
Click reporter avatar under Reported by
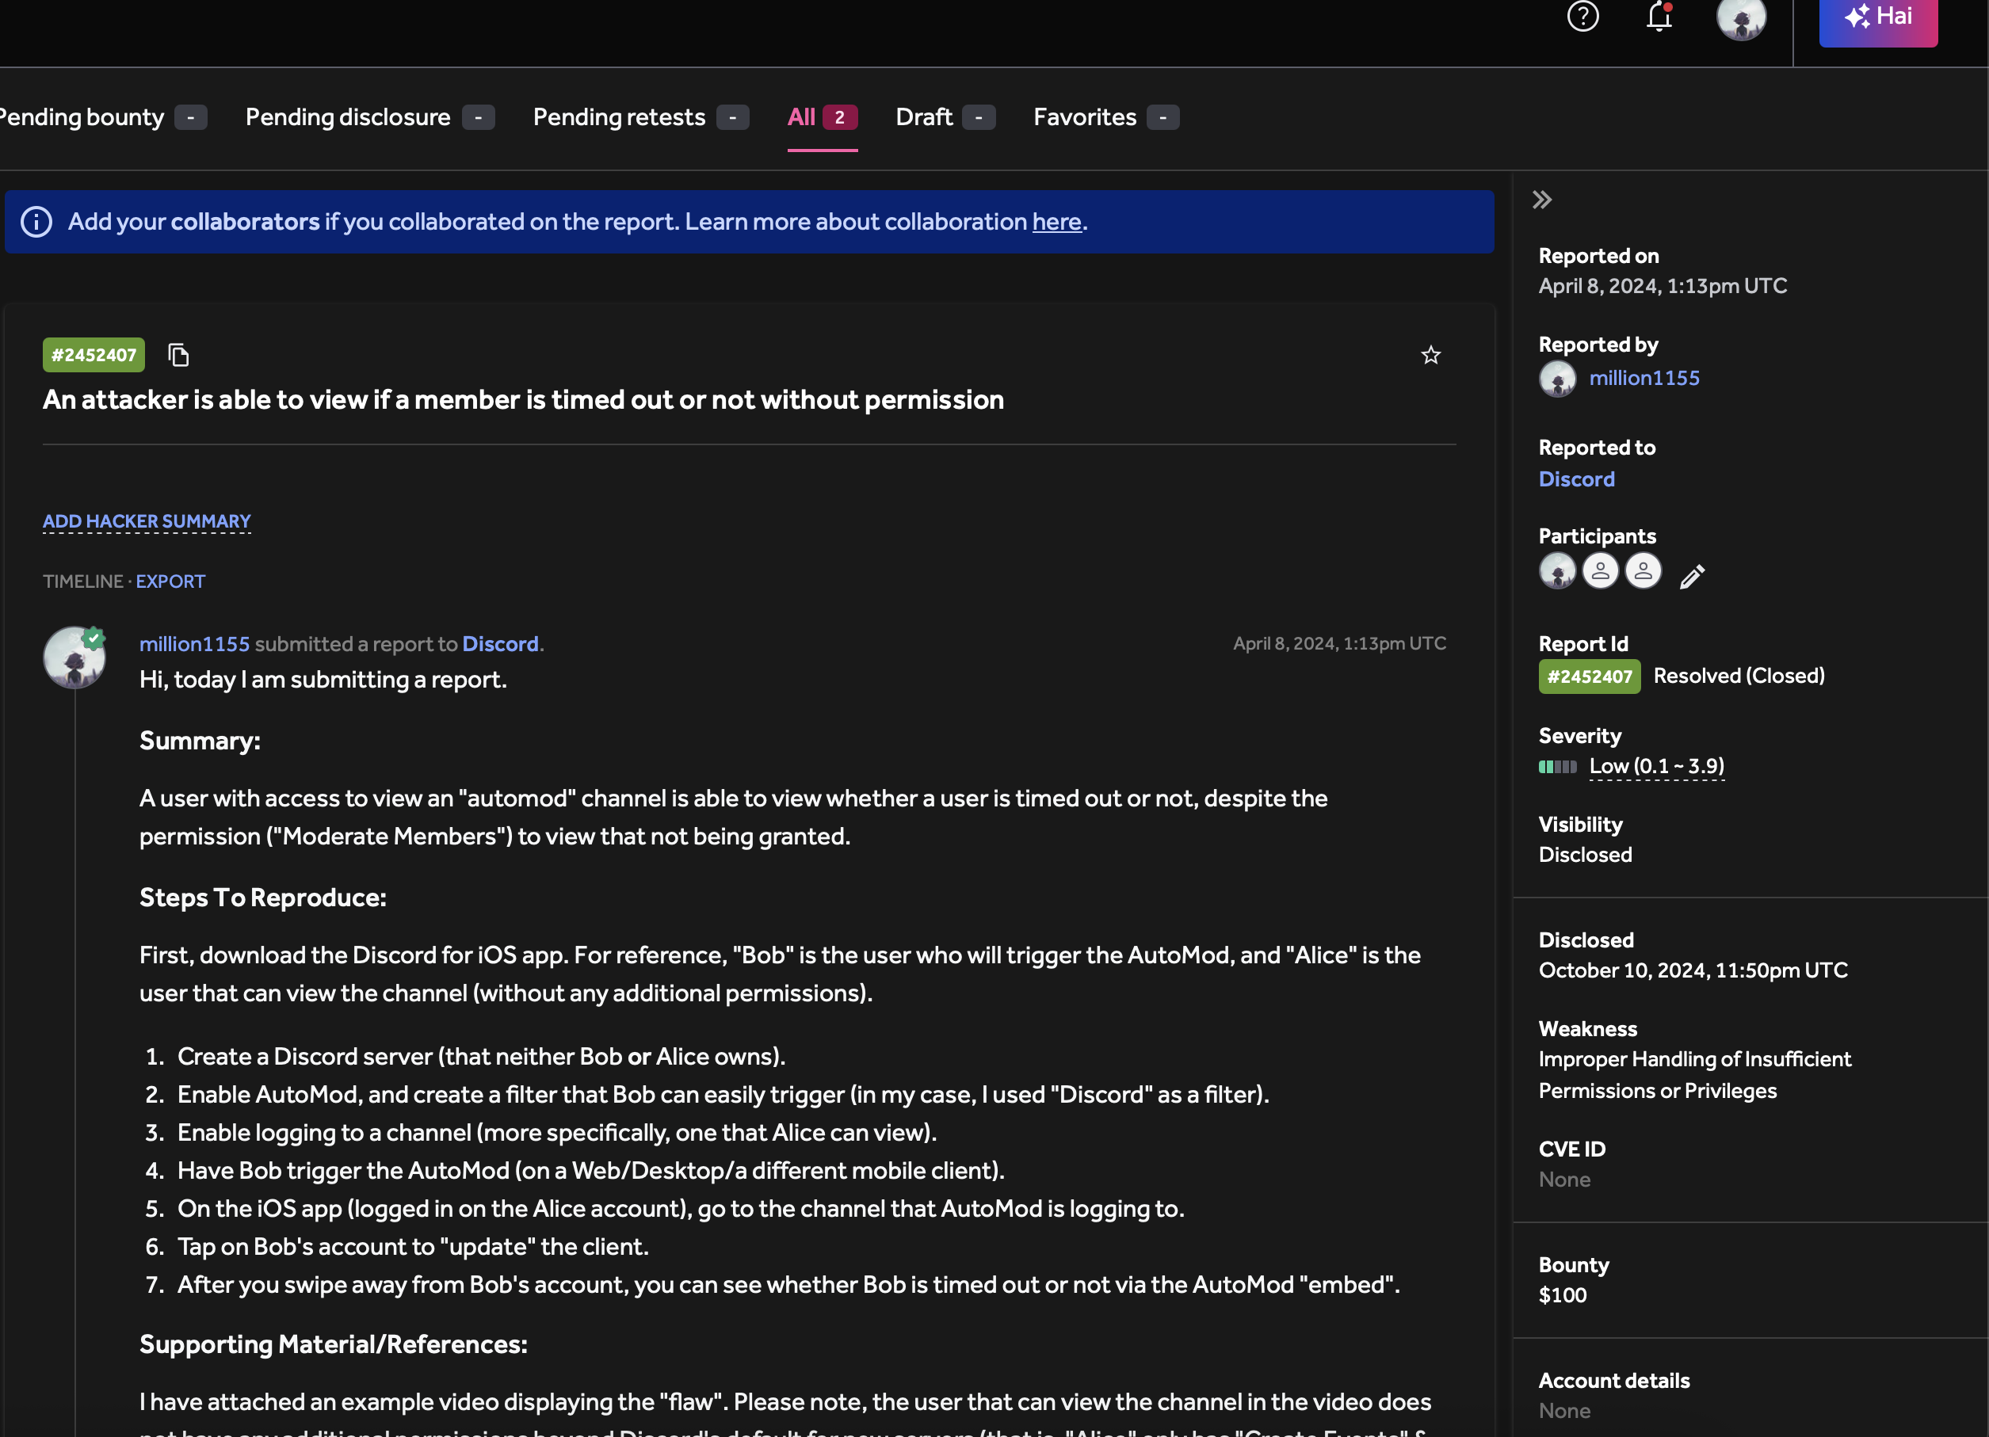click(x=1558, y=379)
